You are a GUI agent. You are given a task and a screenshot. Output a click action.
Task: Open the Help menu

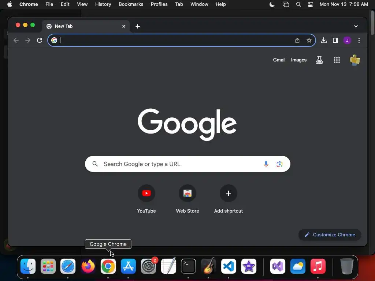pyautogui.click(x=220, y=4)
